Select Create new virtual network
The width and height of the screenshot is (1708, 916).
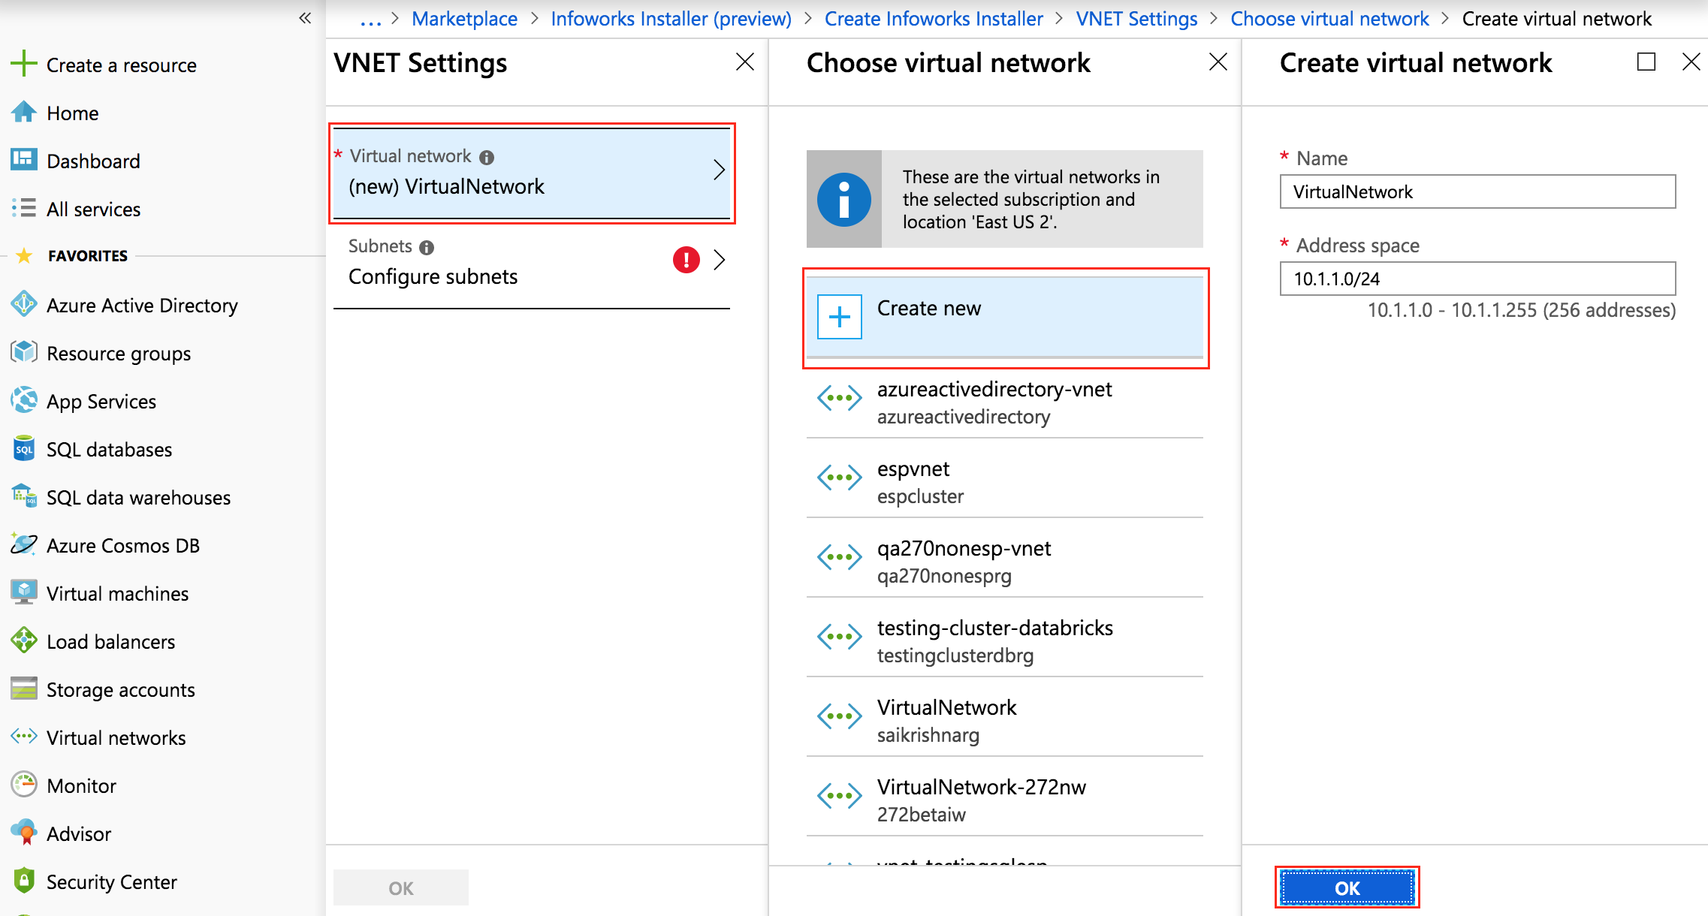(1005, 317)
